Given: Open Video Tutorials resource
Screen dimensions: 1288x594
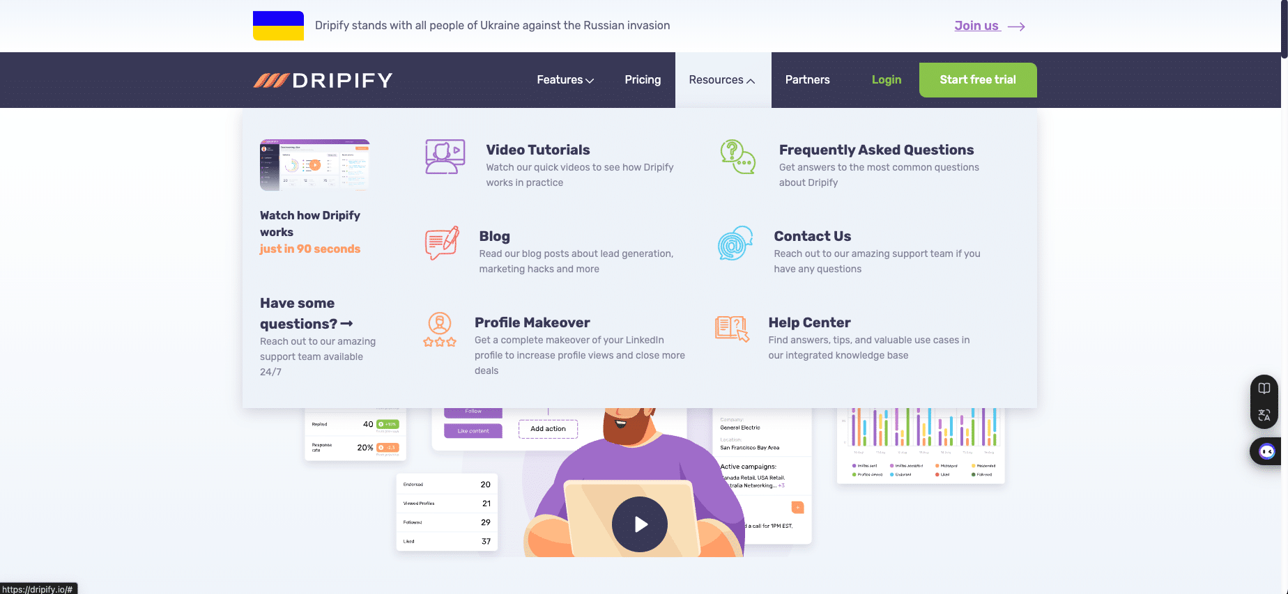Looking at the screenshot, I should pos(538,150).
